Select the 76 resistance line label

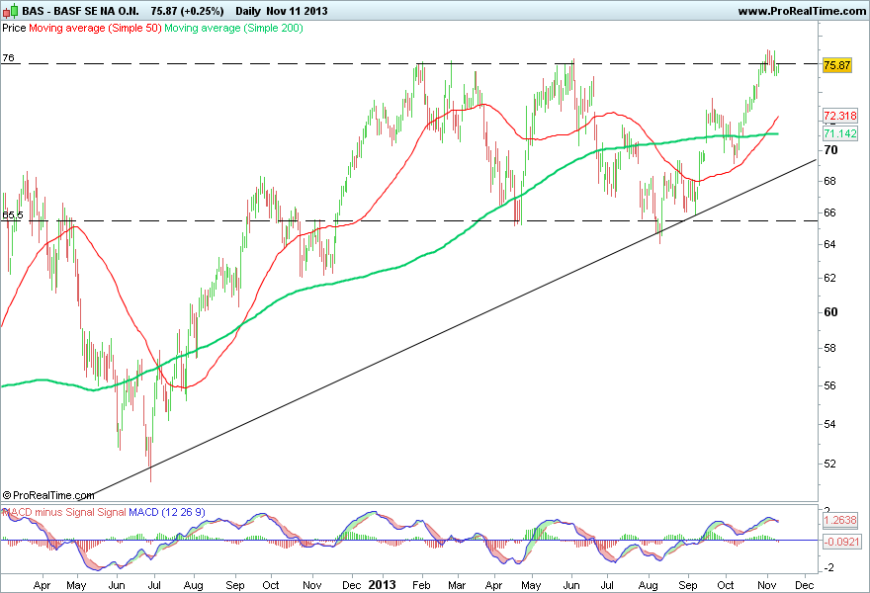point(8,57)
